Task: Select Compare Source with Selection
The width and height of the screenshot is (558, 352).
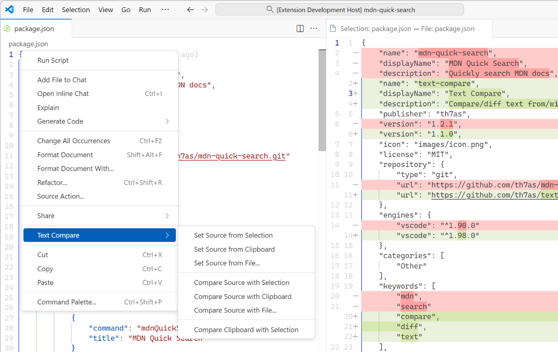Action: 246,283
